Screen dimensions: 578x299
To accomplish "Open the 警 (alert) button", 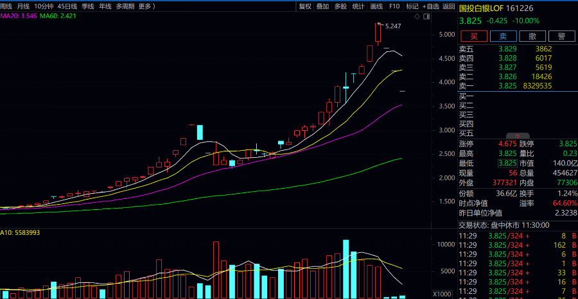I will coord(562,36).
